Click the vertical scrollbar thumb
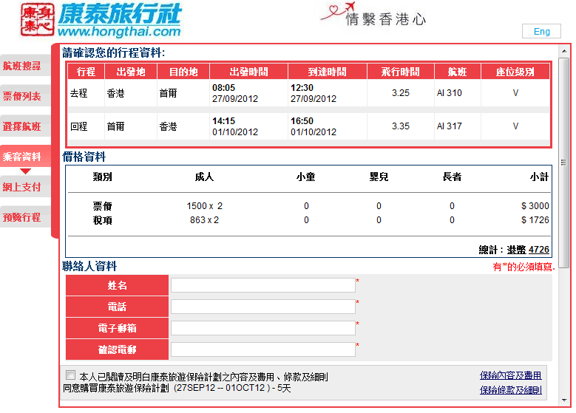The width and height of the screenshot is (576, 413). pos(563,163)
